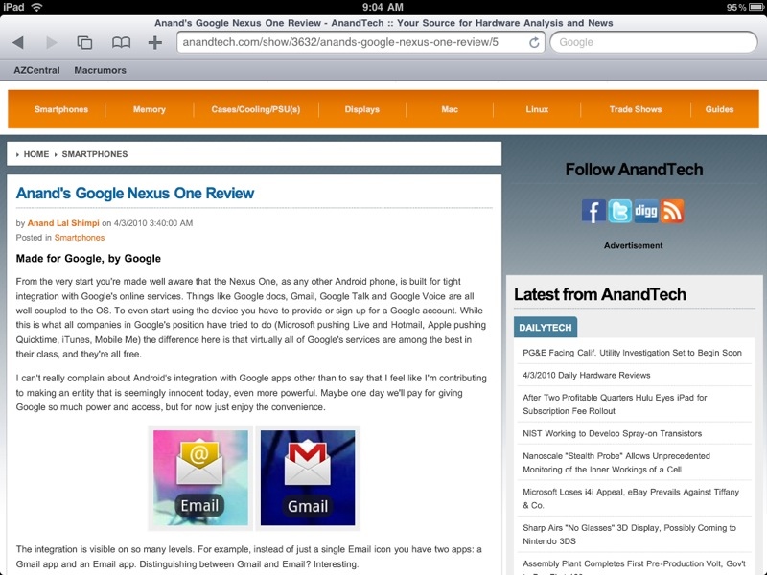
Task: Tap the Wi-Fi status icon
Action: 36,7
